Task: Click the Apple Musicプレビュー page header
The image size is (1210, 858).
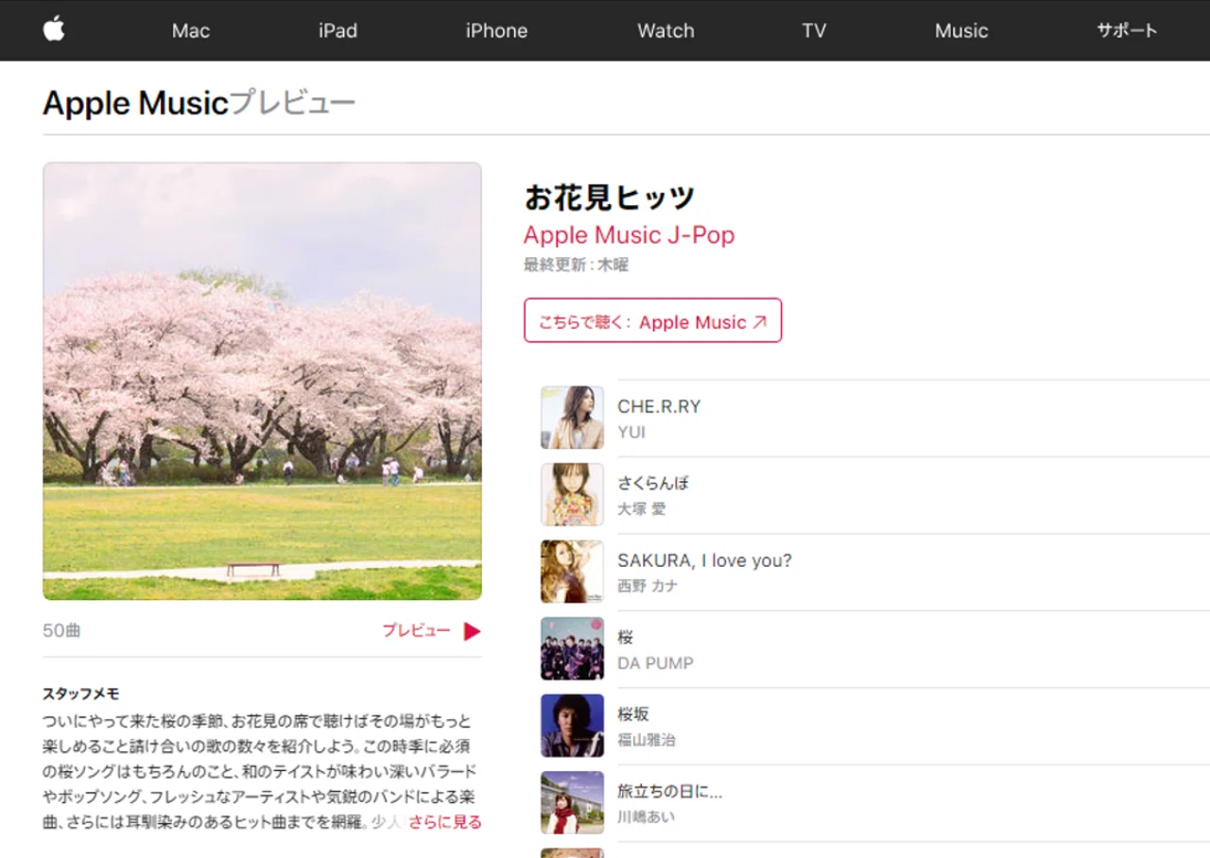Action: (x=199, y=103)
